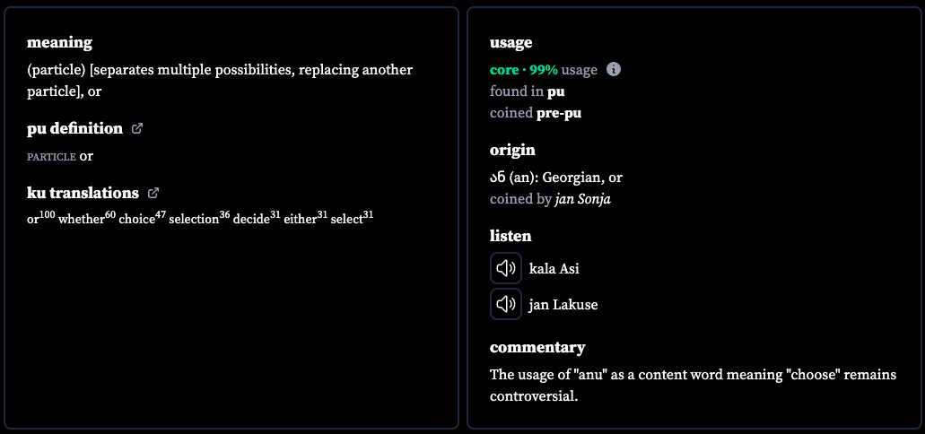This screenshot has height=434, width=925.
Task: Click the usage info circle icon
Action: [x=614, y=70]
